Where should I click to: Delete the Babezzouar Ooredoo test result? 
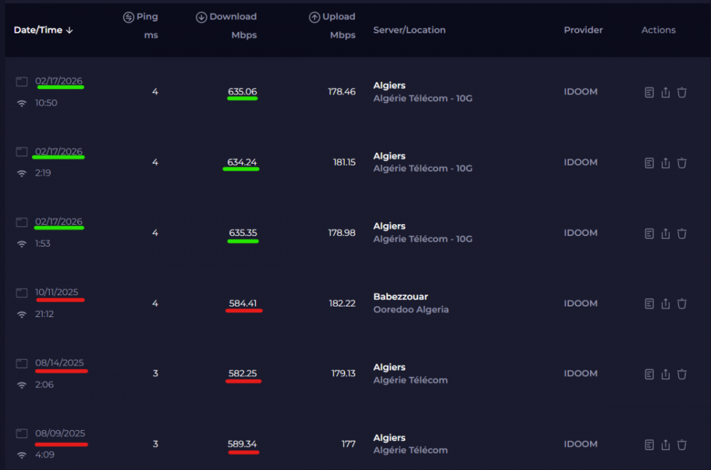pyautogui.click(x=682, y=304)
